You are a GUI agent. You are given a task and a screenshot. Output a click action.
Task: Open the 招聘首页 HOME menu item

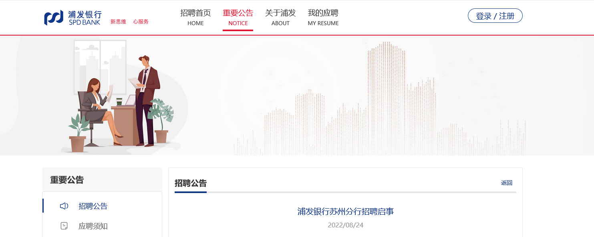(x=195, y=18)
